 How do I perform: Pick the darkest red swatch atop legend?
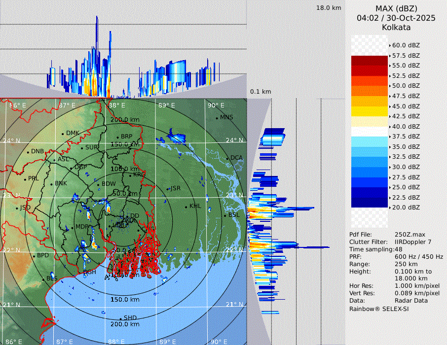(370, 60)
